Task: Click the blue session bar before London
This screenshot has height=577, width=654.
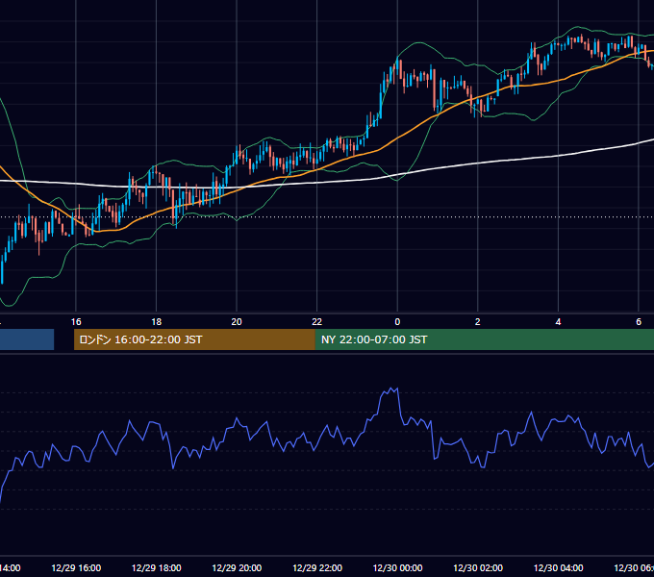Action: 27,339
